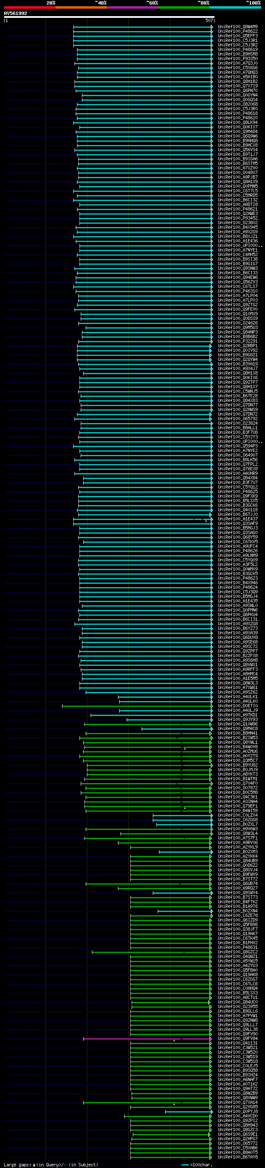Select hit label UniRef100_Q10W96
The height and width of the screenshot is (1168, 265).
[237, 724]
